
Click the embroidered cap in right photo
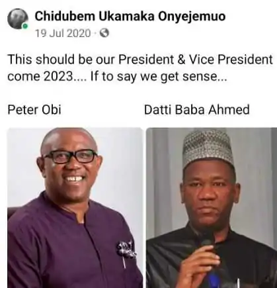pos(208,148)
